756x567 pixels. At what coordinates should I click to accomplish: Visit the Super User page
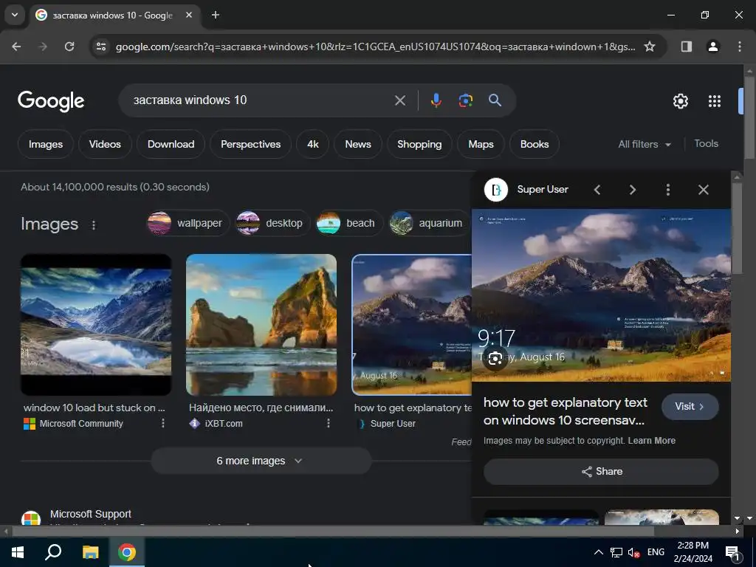pos(690,407)
